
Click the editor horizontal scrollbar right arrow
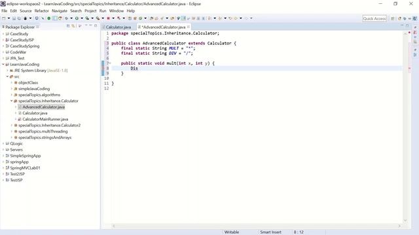[399, 226]
